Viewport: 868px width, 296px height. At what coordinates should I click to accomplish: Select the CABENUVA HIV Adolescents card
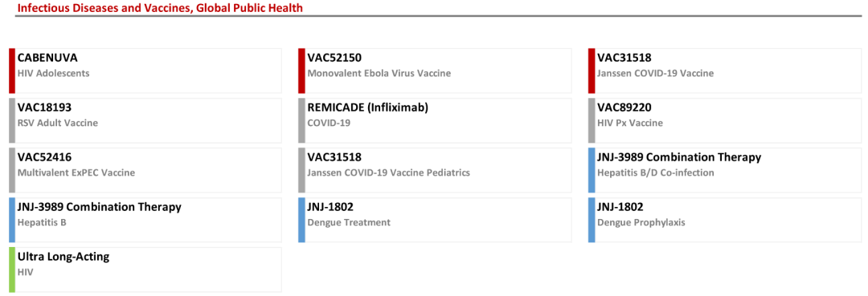[x=145, y=71]
